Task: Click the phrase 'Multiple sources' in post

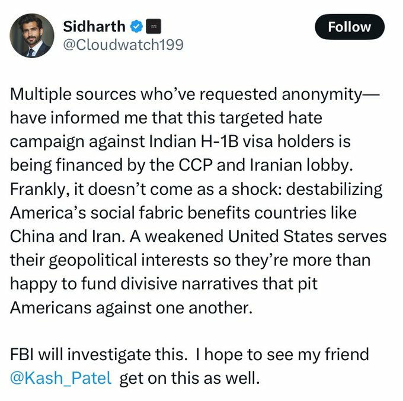Action: (73, 94)
